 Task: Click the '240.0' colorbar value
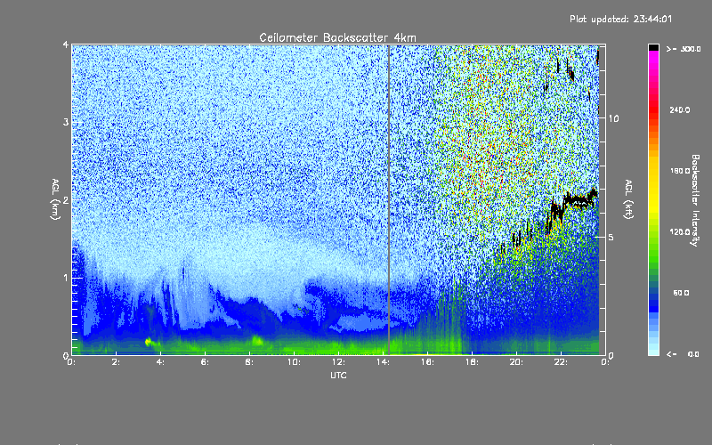pos(680,110)
